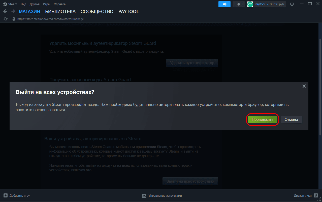
Task: Confirm with the Продолжить button
Action: (x=262, y=120)
